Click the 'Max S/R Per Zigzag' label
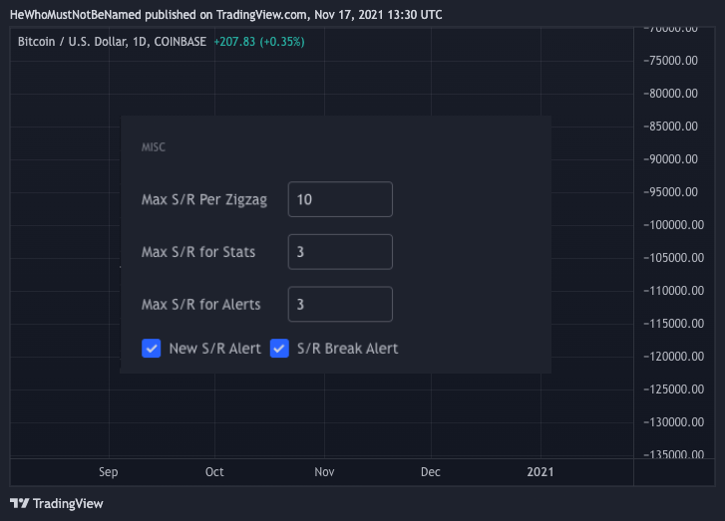Screen dimensions: 725x521 (x=204, y=199)
